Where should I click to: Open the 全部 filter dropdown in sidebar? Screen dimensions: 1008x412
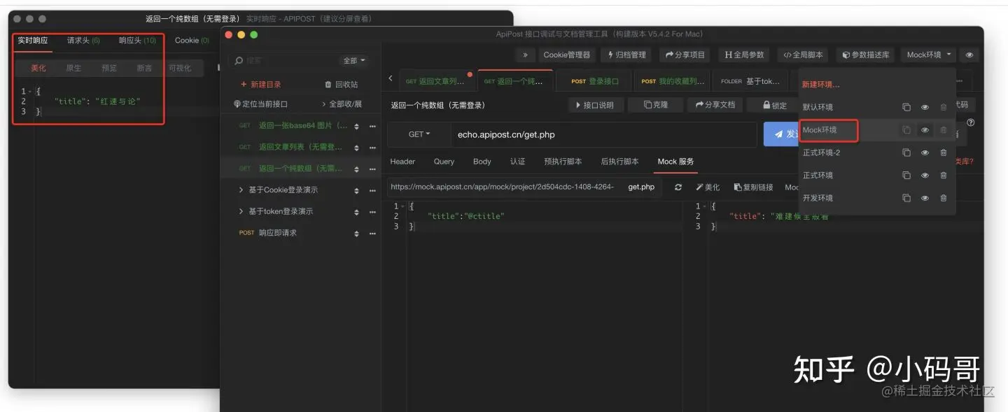tap(354, 61)
